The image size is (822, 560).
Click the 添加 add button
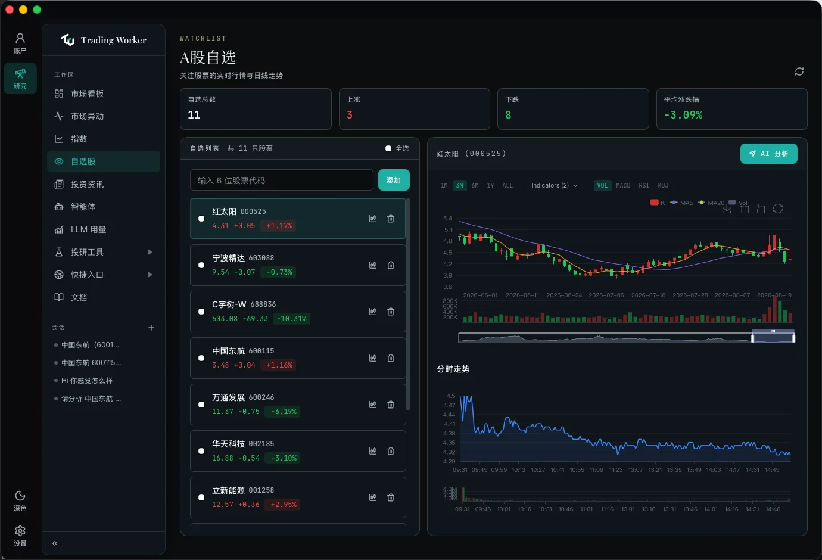[x=394, y=180]
